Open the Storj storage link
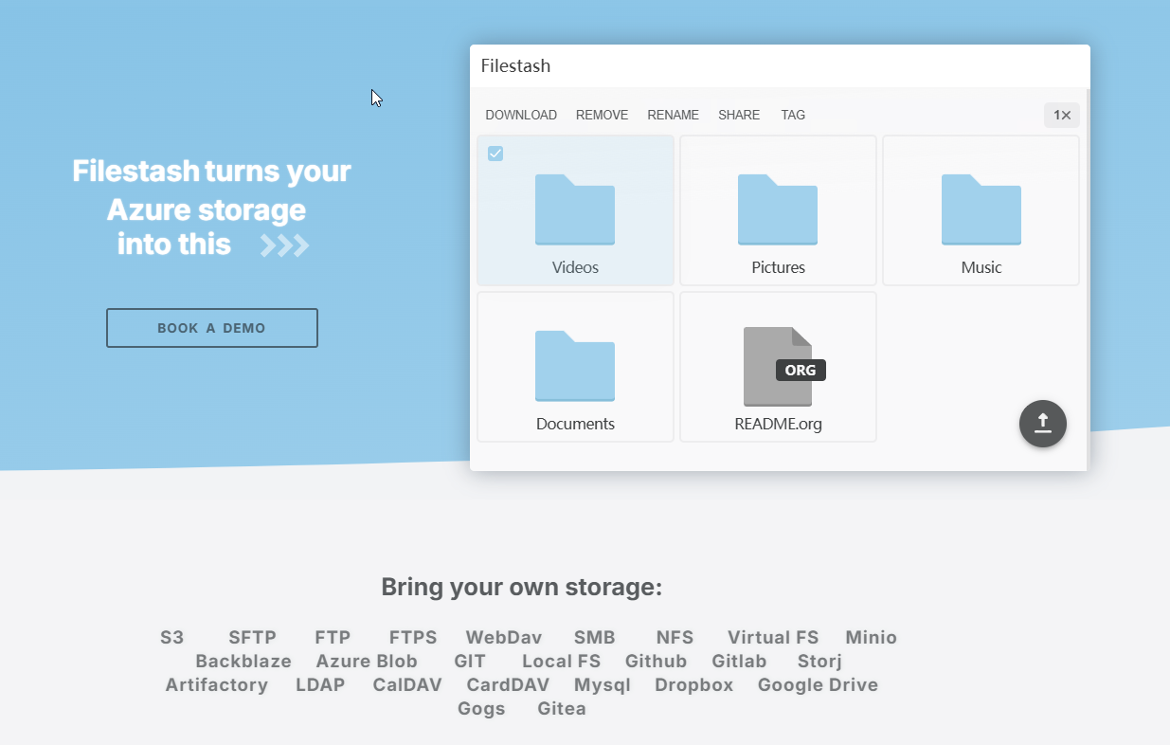This screenshot has height=745, width=1170. (819, 661)
